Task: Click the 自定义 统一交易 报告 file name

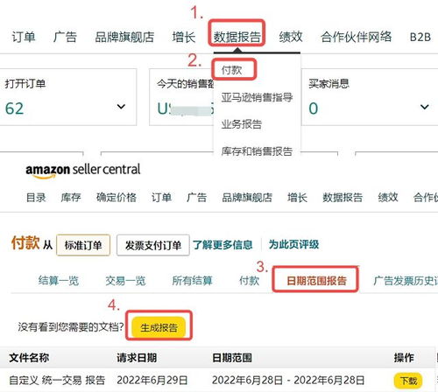Action: click(x=57, y=380)
